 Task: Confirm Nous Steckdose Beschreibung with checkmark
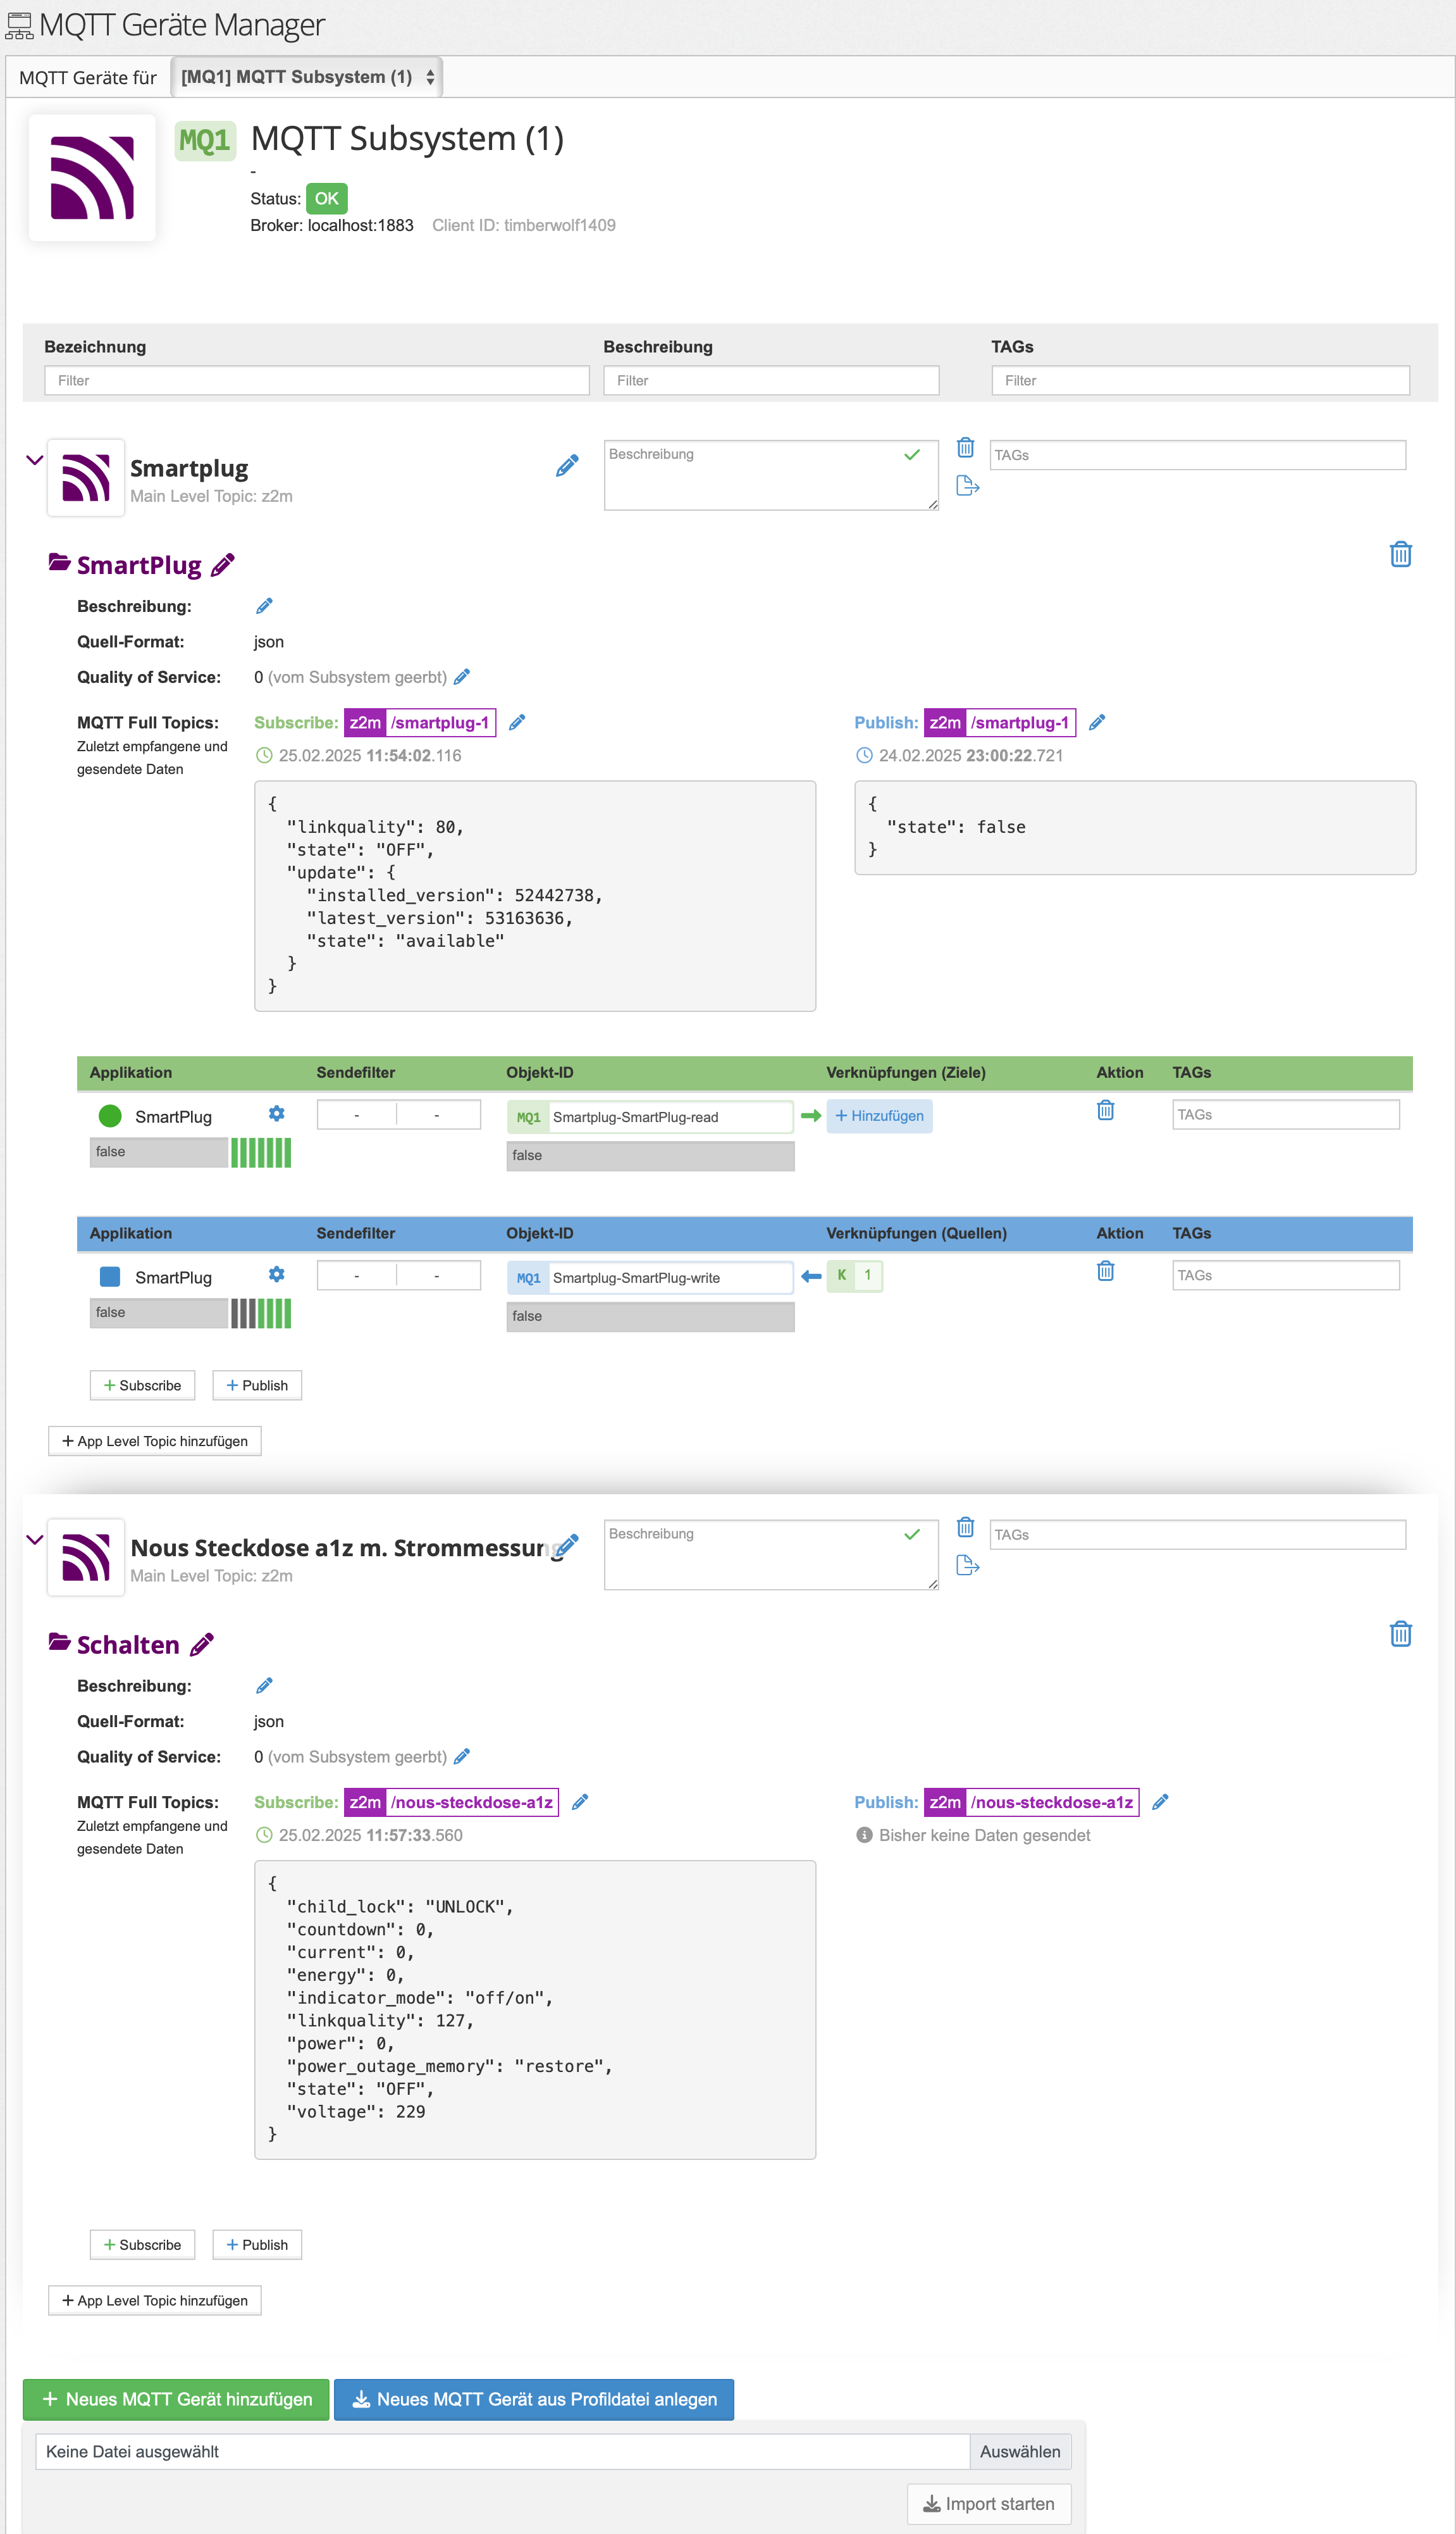[912, 1535]
